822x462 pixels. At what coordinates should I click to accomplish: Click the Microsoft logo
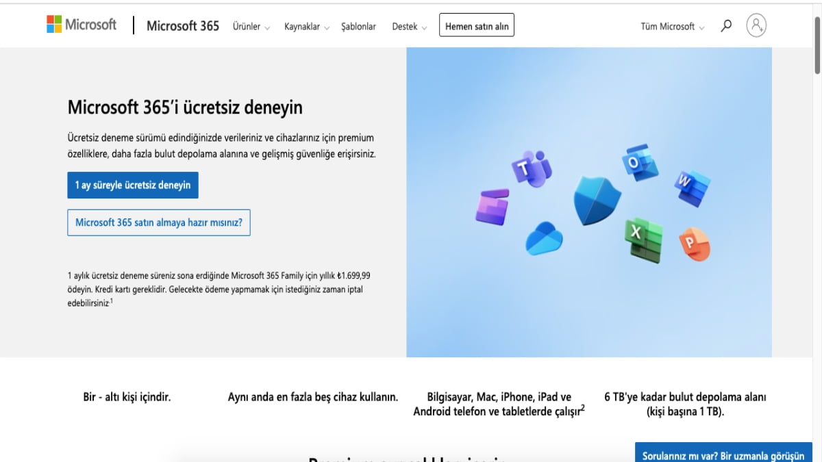82,25
